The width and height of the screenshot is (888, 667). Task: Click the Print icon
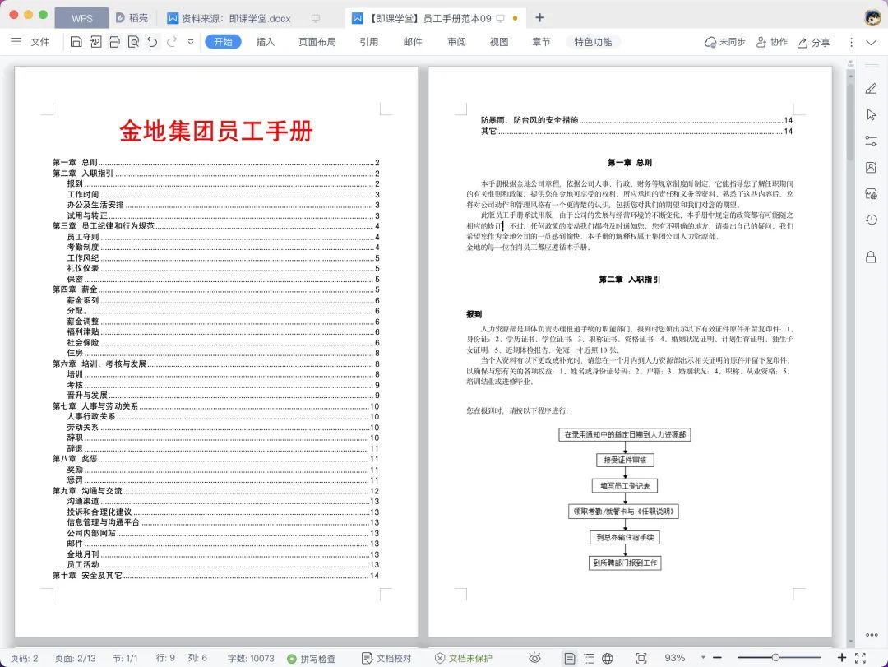coord(113,41)
